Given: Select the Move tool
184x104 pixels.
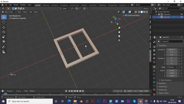Looking at the screenshot, I should pyautogui.click(x=4, y=27).
